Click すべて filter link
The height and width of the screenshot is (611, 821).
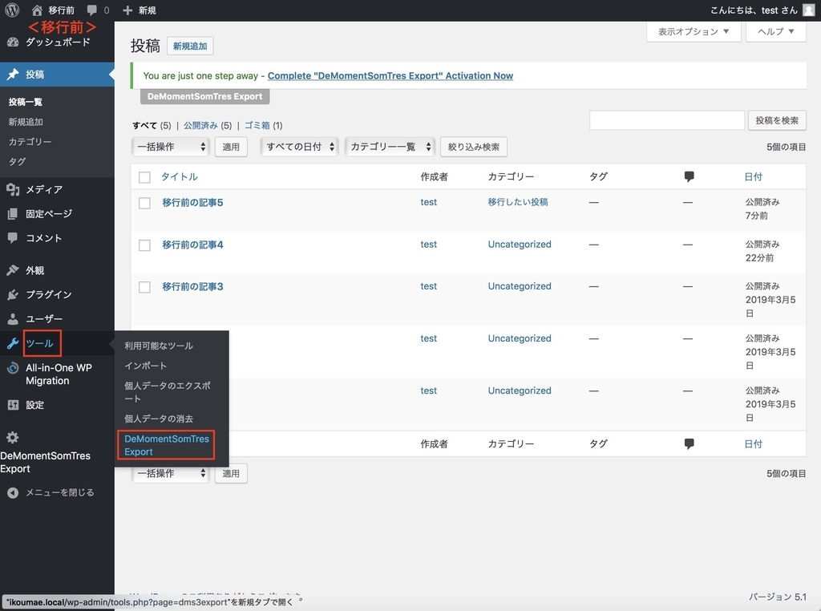[144, 125]
